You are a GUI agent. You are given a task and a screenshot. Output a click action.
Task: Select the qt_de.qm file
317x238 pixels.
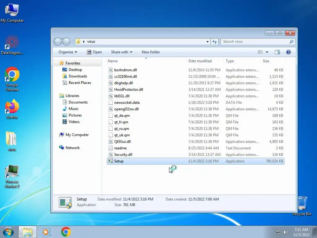[x=196, y=116]
